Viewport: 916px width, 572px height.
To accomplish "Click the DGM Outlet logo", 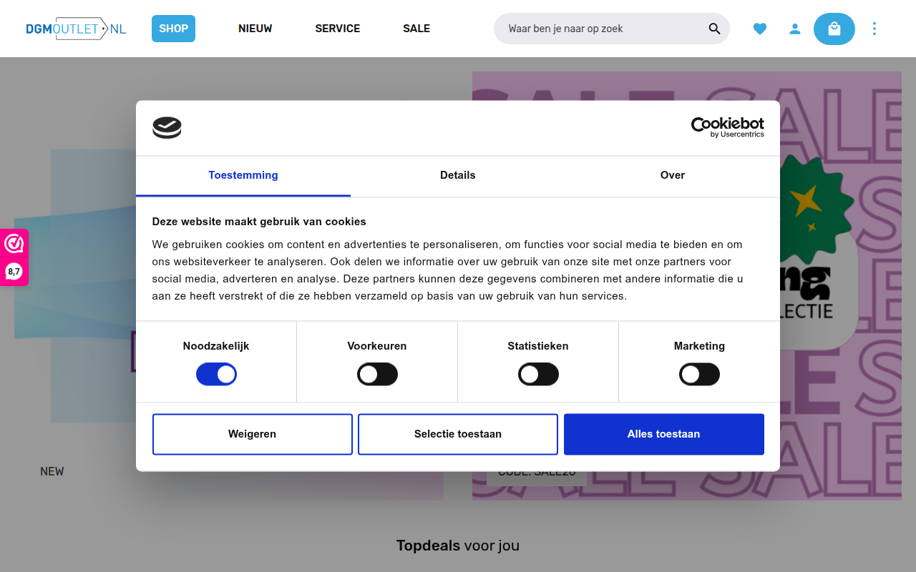I will [76, 29].
